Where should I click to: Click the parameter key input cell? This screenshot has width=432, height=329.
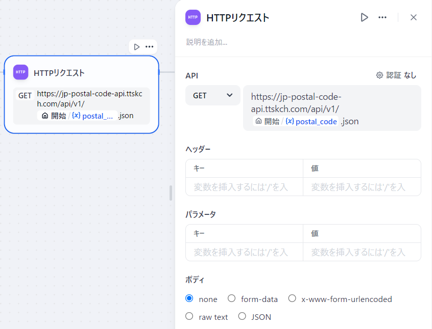244,252
